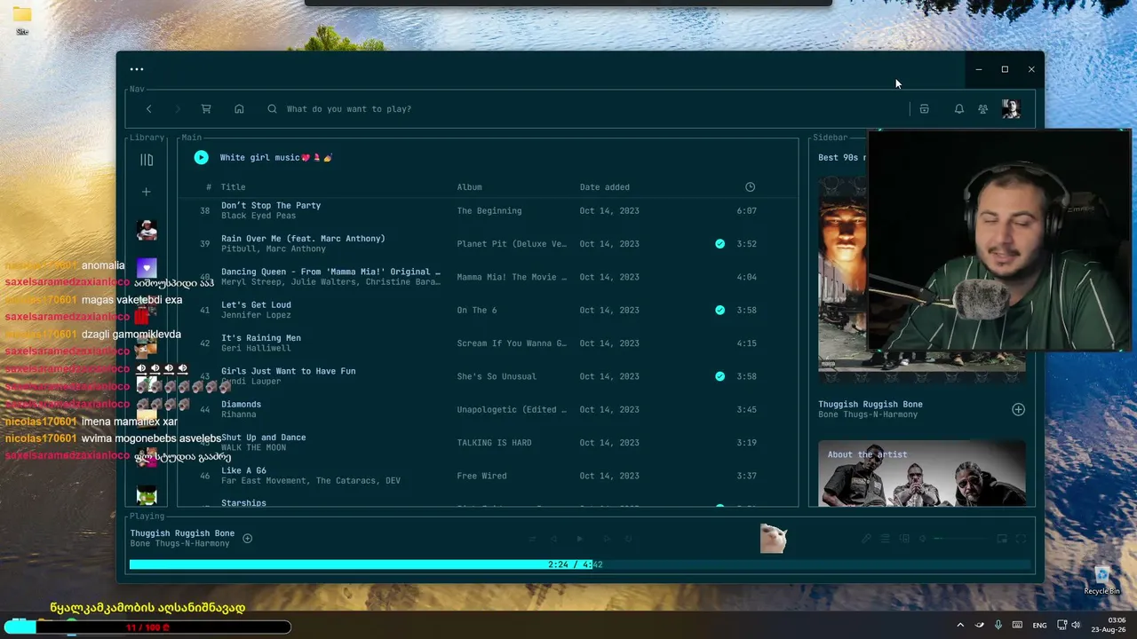Go forward with the right chevron
Viewport: 1137px width, 639px height.
coord(178,109)
